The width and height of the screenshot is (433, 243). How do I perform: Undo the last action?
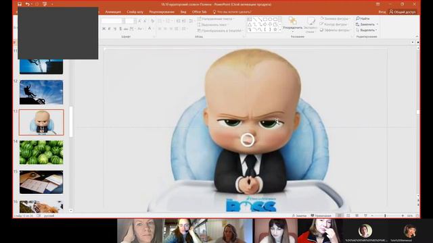[27, 4]
